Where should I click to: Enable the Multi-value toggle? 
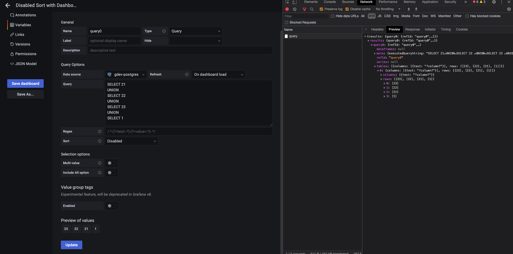coord(111,163)
